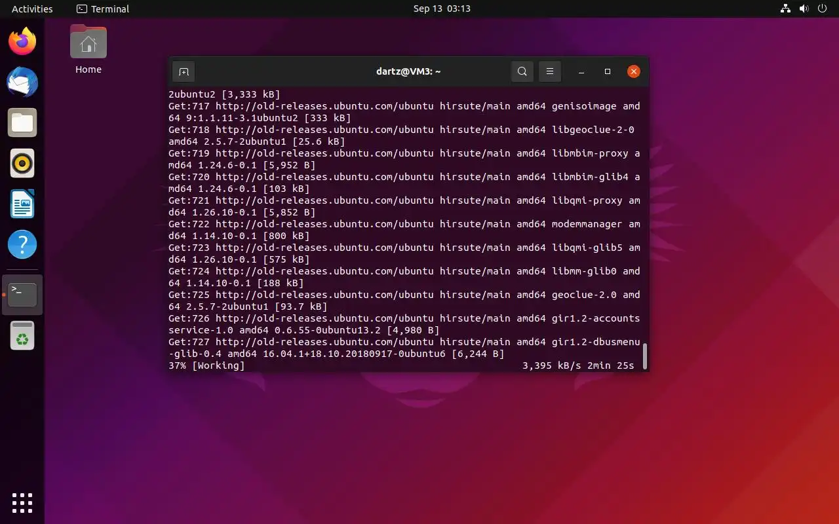
Task: Click the power icon in system tray
Action: click(823, 9)
